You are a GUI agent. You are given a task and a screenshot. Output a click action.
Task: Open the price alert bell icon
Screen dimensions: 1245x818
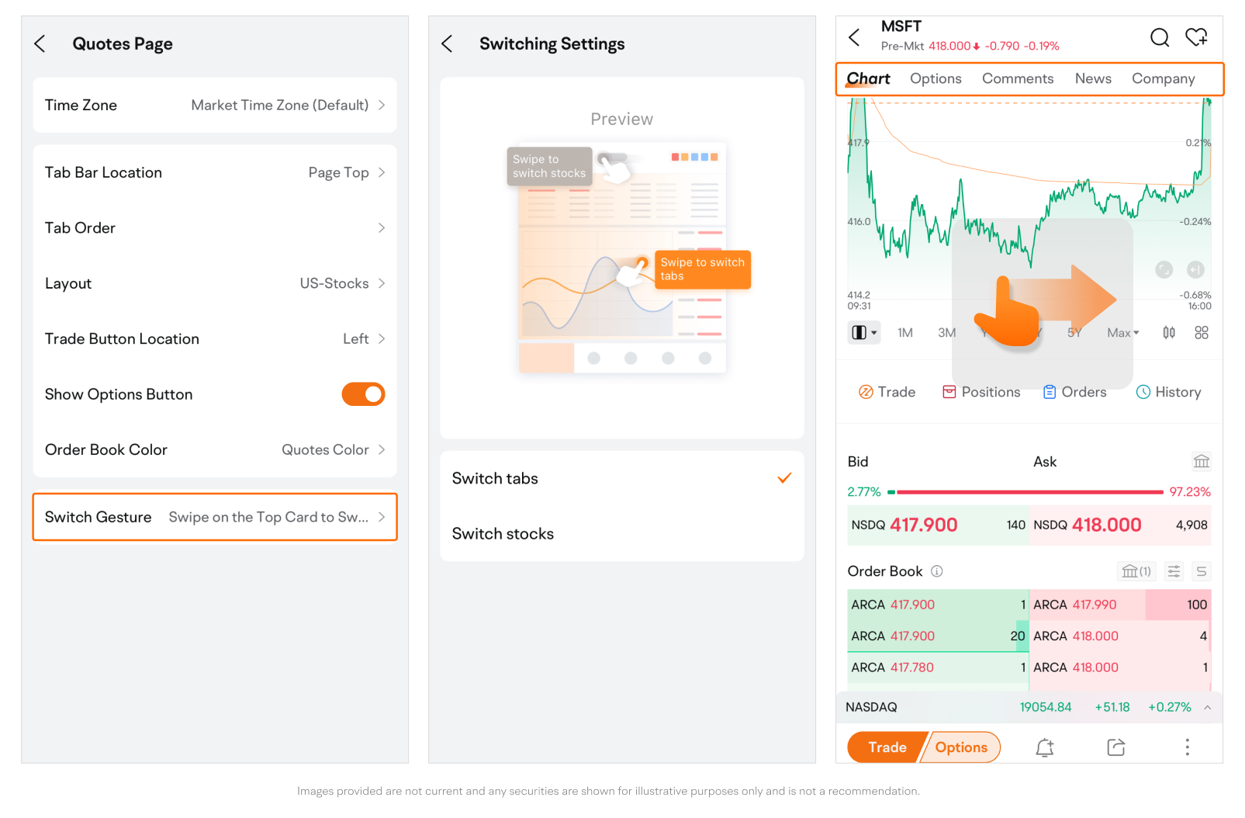1045,747
